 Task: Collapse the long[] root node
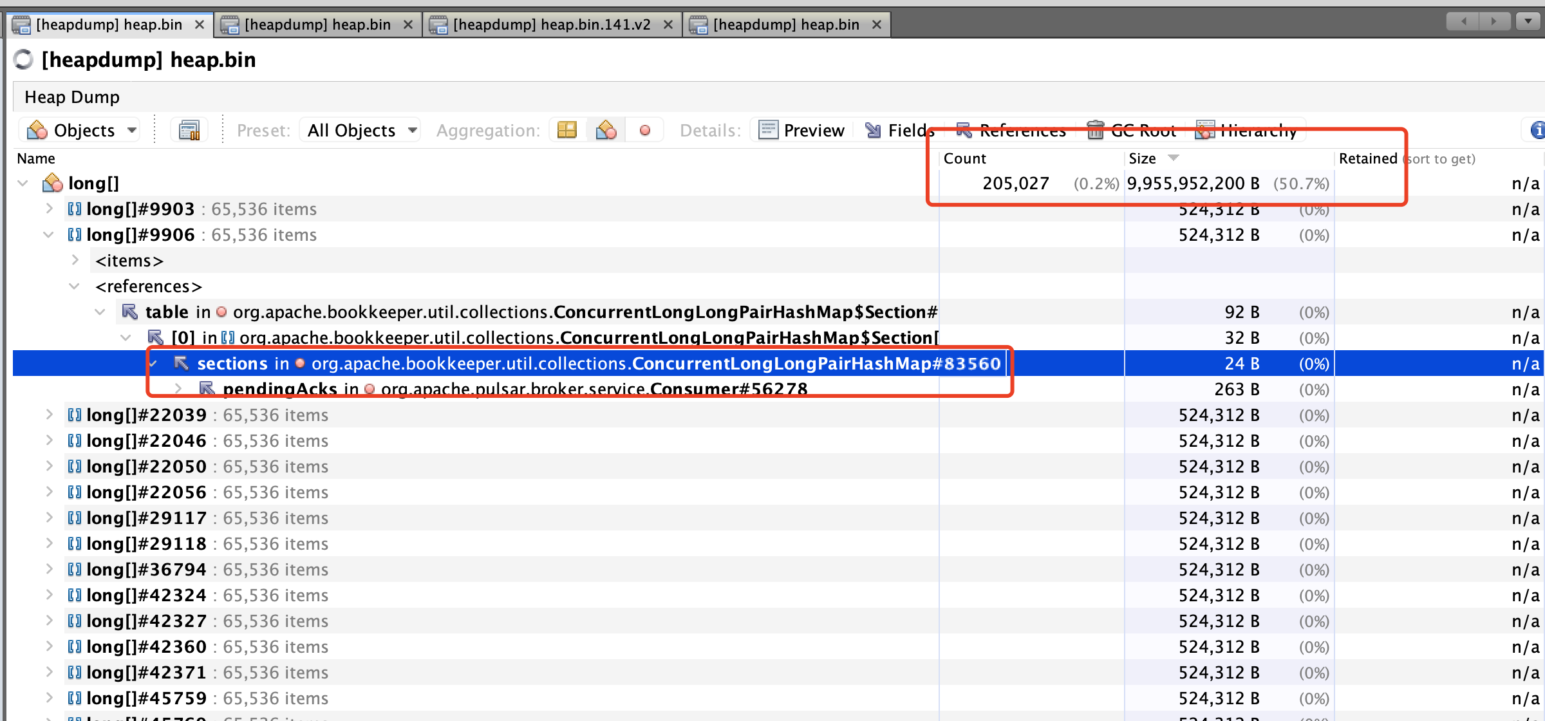coord(23,183)
